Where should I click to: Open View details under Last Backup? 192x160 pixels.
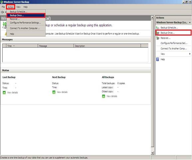pos(12,93)
